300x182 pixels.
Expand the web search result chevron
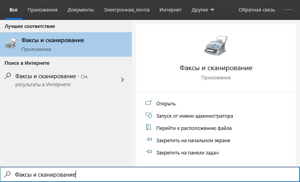coord(122,80)
